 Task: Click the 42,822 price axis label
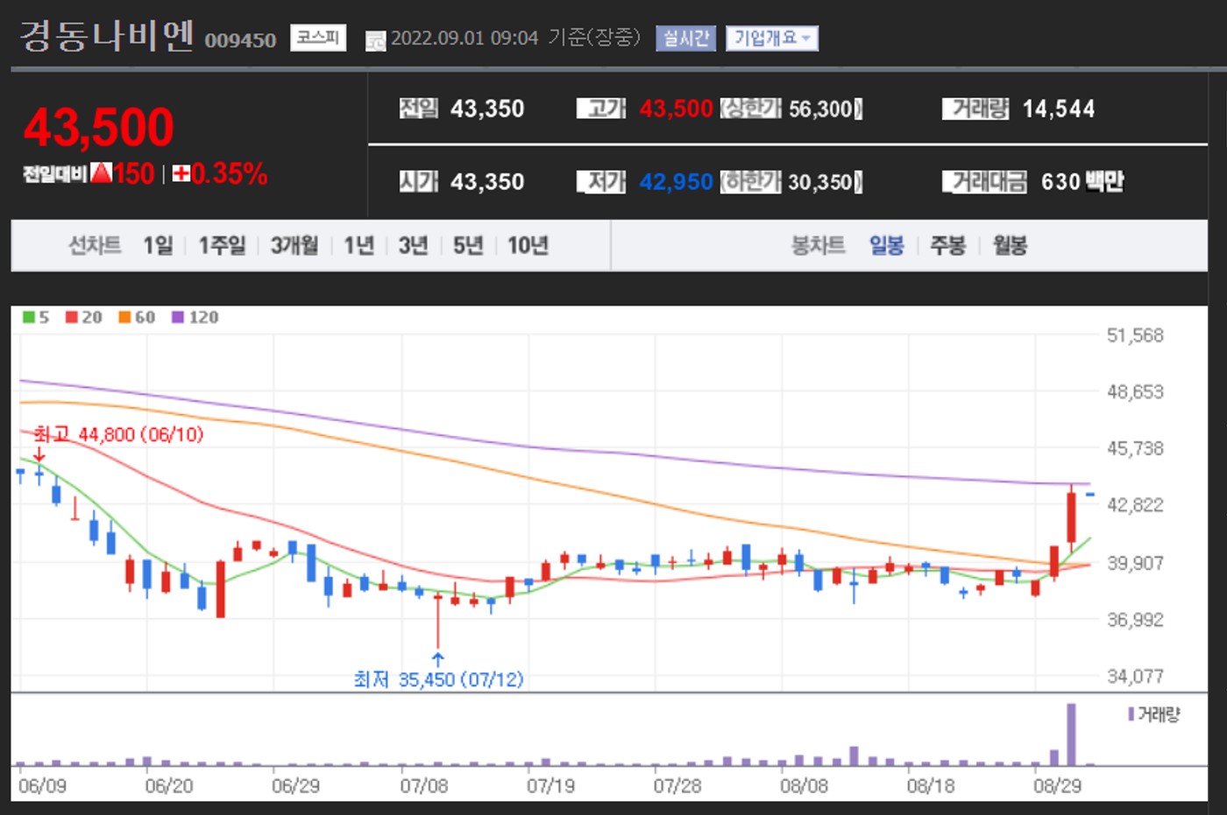click(x=1135, y=505)
